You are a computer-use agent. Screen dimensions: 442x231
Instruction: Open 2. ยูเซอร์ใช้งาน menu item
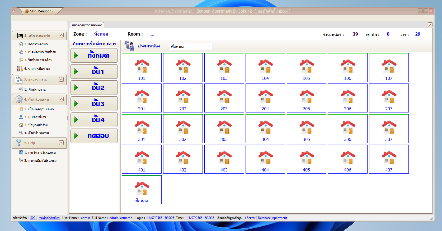click(x=33, y=117)
